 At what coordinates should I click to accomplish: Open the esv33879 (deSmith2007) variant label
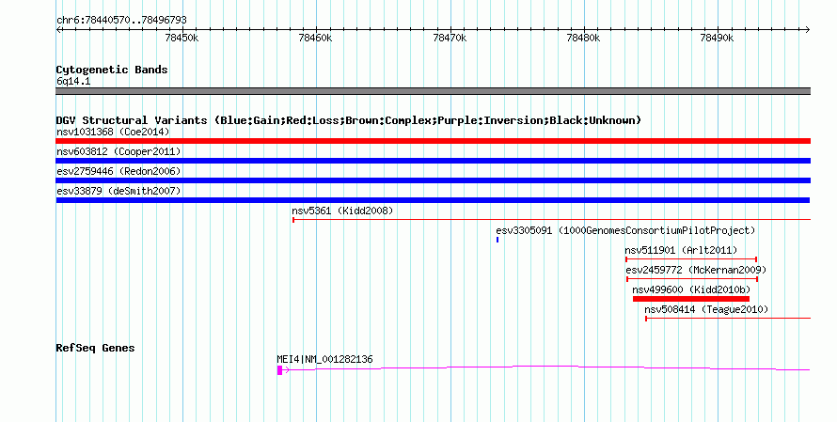pos(118,191)
